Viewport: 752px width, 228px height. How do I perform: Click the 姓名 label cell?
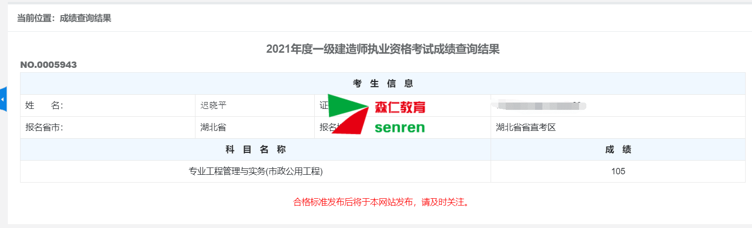[x=107, y=105]
